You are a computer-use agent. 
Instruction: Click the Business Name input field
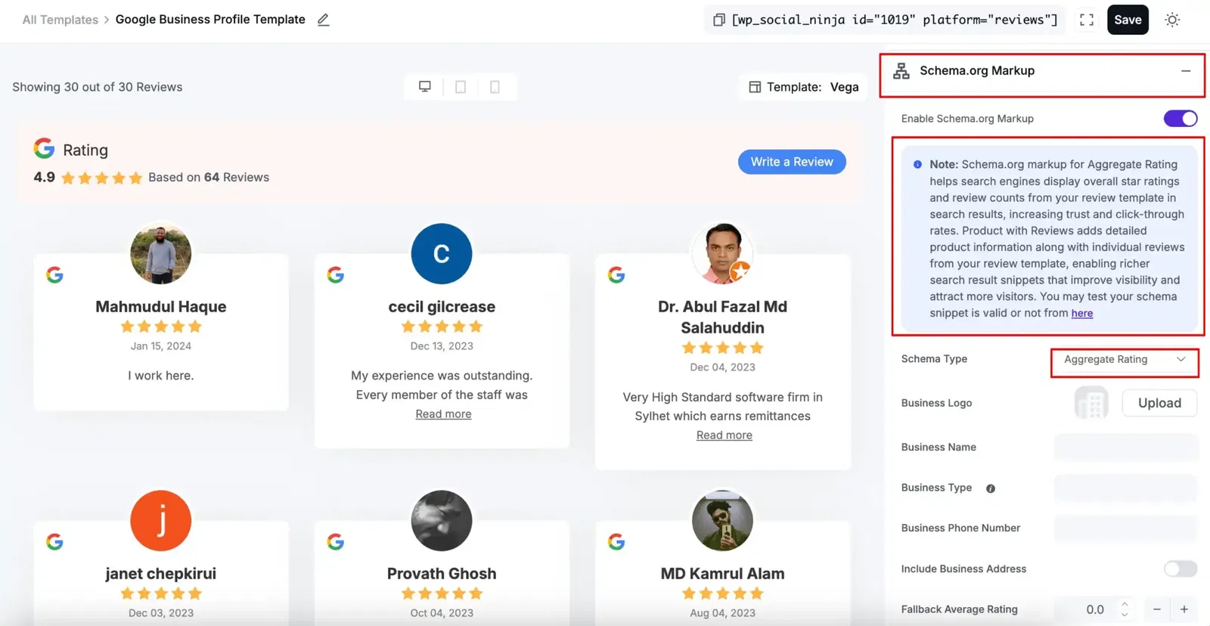pos(1125,448)
